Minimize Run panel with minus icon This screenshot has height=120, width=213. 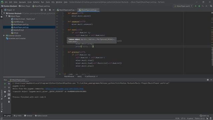pyautogui.click(x=211, y=80)
